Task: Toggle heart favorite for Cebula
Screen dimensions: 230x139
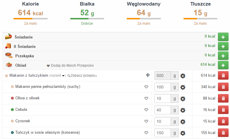Action: 146,110
